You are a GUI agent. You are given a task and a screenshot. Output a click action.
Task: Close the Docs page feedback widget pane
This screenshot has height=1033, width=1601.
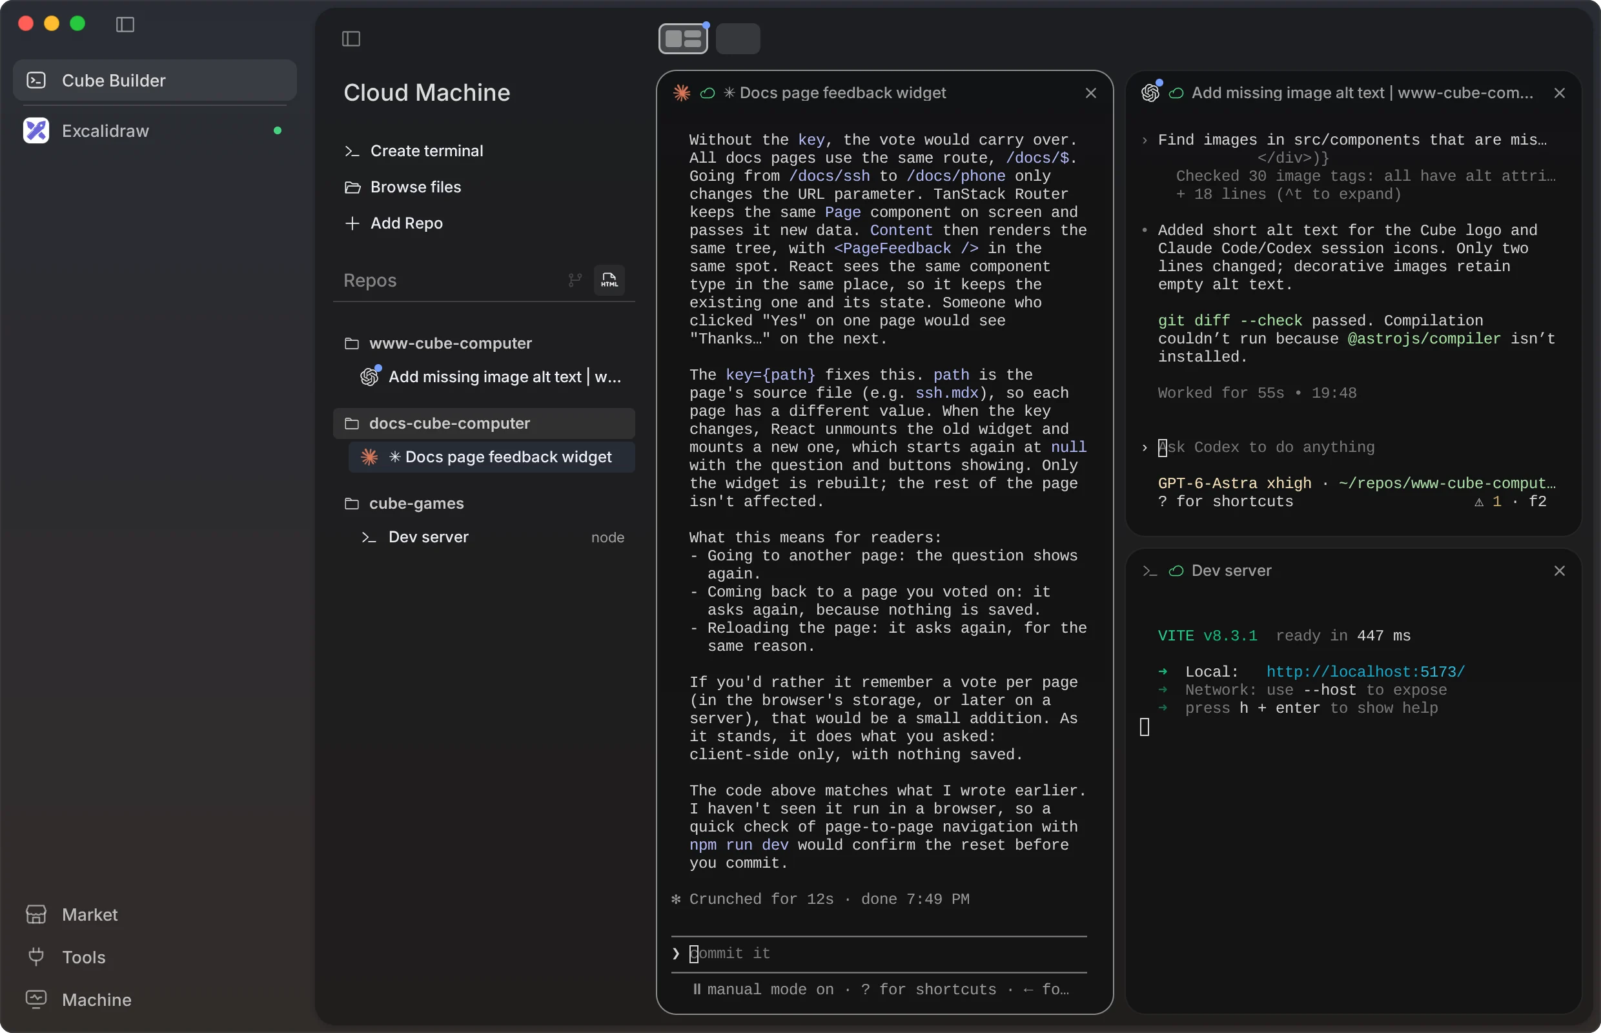[1090, 93]
